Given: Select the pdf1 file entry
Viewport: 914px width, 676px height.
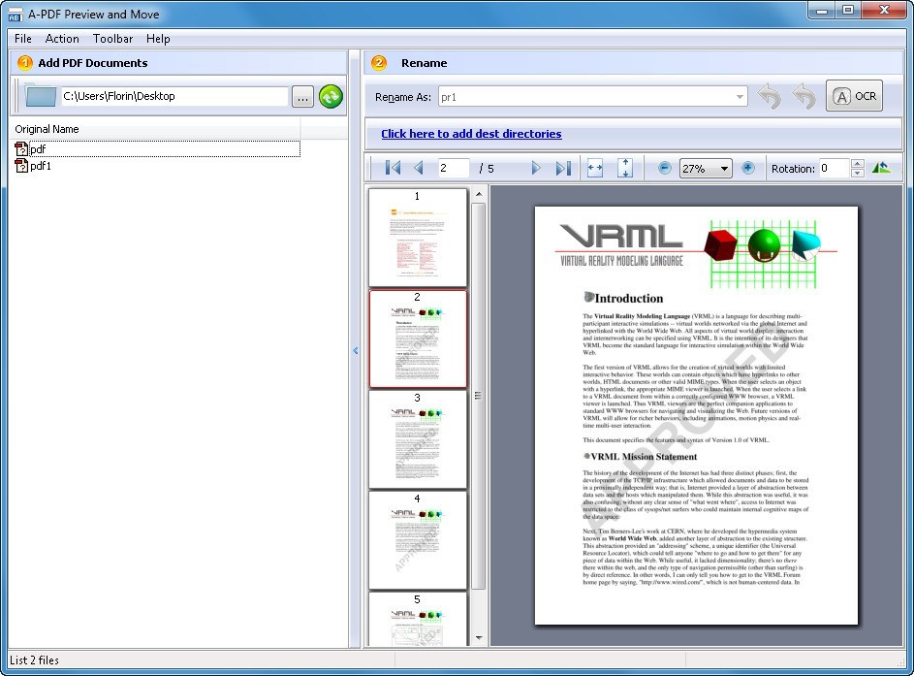Looking at the screenshot, I should tap(39, 166).
